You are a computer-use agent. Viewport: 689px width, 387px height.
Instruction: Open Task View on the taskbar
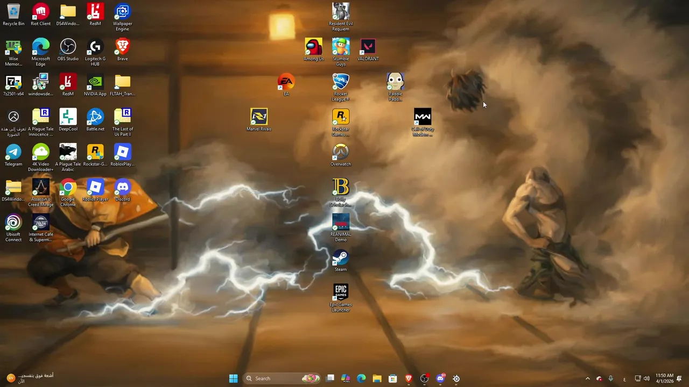pyautogui.click(x=330, y=378)
